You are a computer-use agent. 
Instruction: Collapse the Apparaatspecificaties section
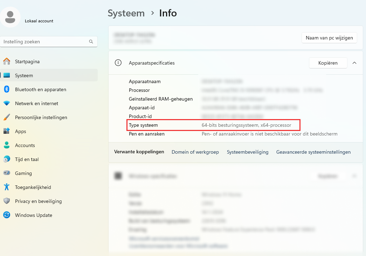tap(354, 63)
